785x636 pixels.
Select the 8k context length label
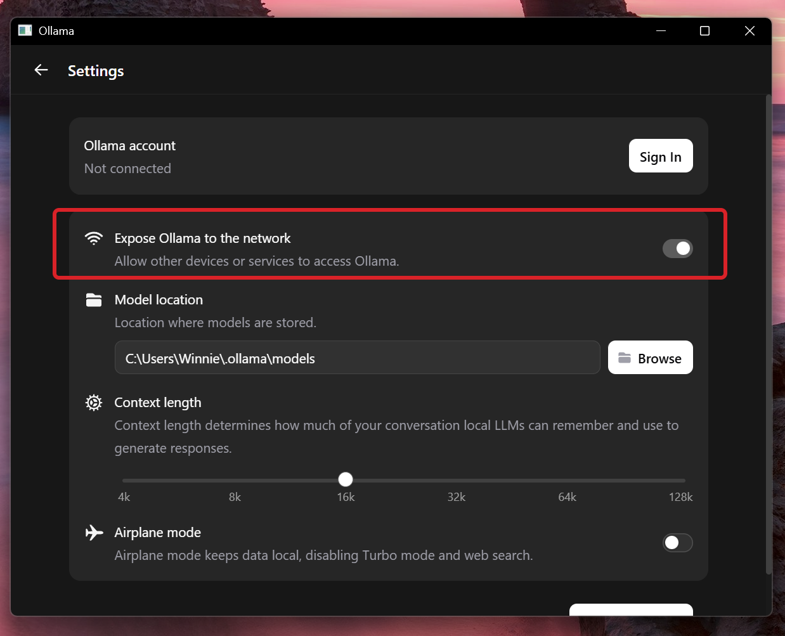[235, 497]
